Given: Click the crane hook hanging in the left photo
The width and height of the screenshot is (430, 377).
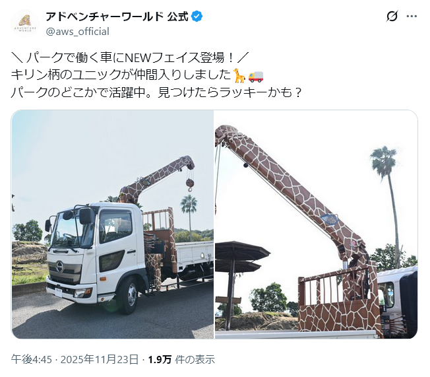Looking at the screenshot, I should (189, 184).
